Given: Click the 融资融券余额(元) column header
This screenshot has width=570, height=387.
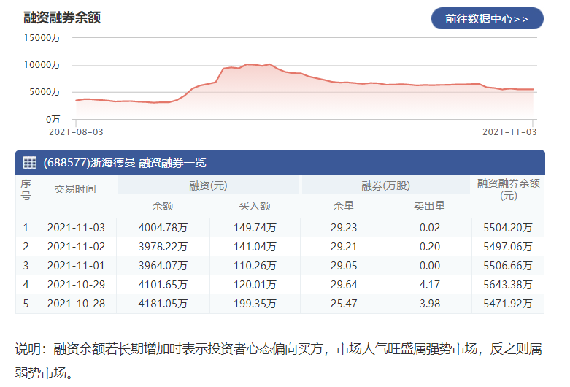Looking at the screenshot, I should point(508,189).
